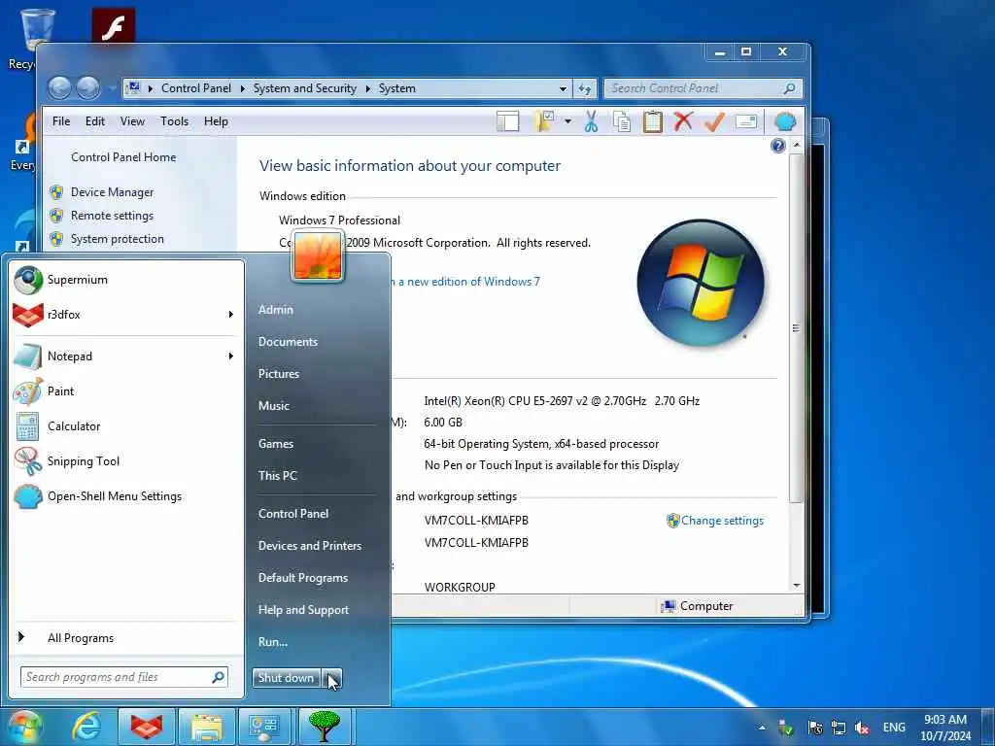Open the Edit menu
Screen dimensions: 995x746
coord(95,121)
